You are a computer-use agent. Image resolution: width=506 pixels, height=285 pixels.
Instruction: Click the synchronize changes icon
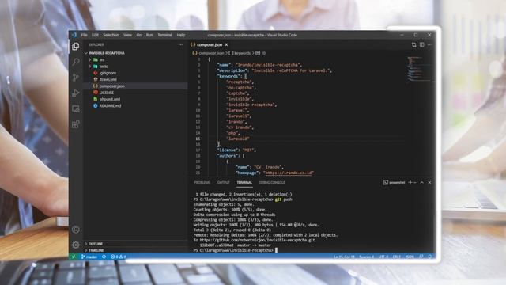(104, 256)
